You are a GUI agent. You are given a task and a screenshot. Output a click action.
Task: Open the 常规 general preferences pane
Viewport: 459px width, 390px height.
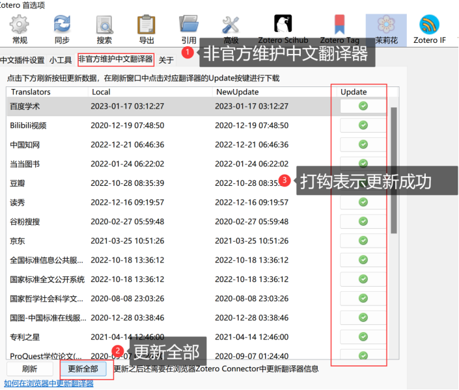[20, 30]
